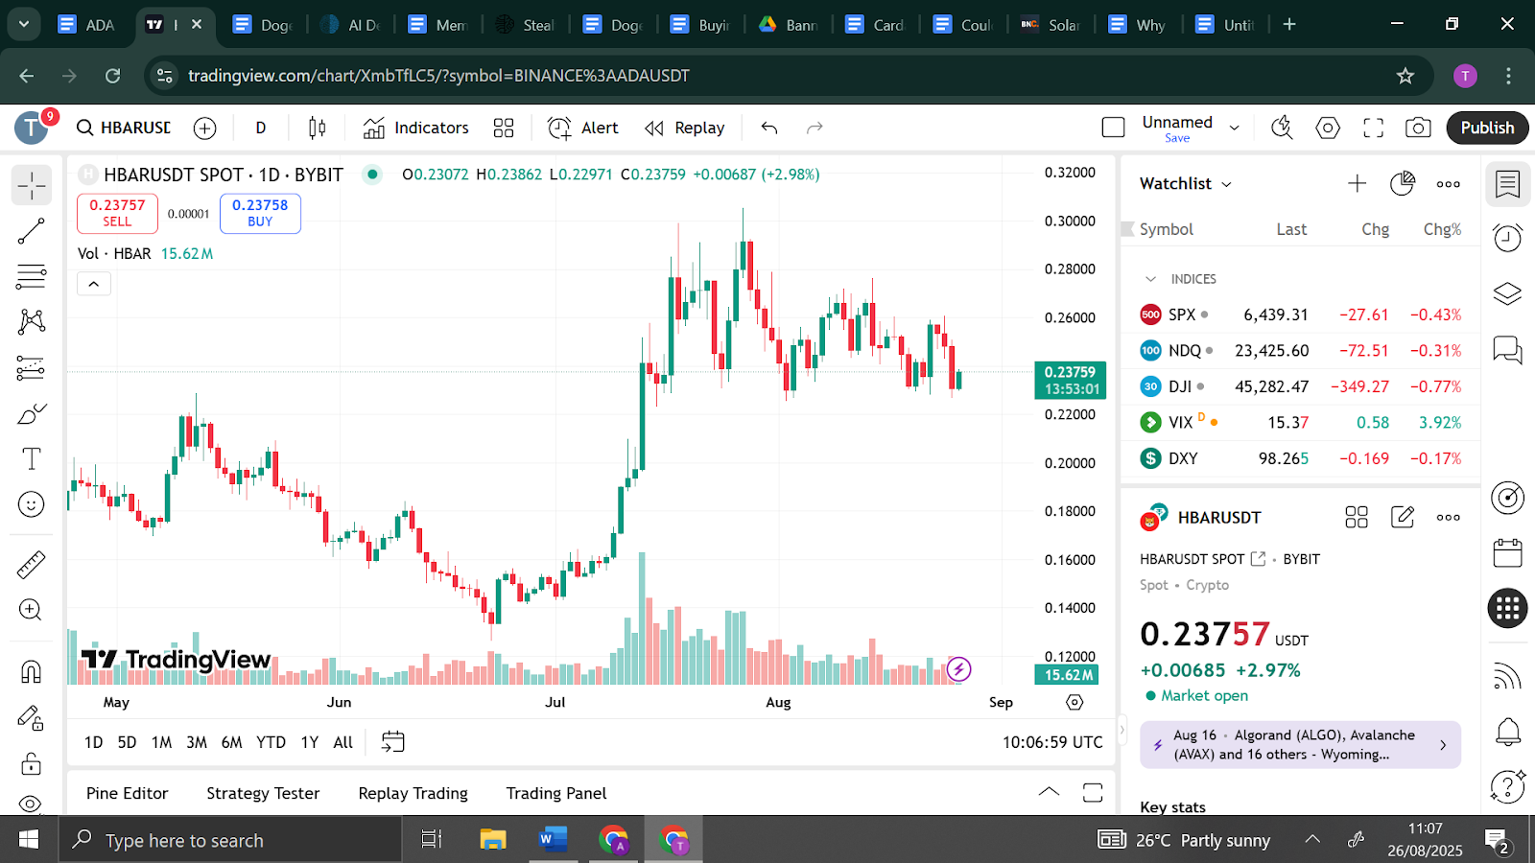Click the 0.23758 BUY button
Image resolution: width=1535 pixels, height=863 pixels.
tap(260, 213)
